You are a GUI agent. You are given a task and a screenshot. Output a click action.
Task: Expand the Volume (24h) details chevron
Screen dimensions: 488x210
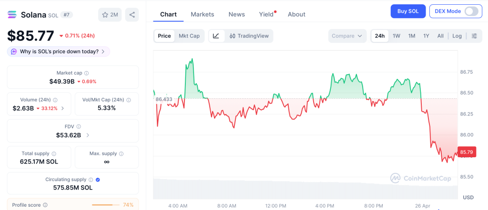click(x=63, y=108)
